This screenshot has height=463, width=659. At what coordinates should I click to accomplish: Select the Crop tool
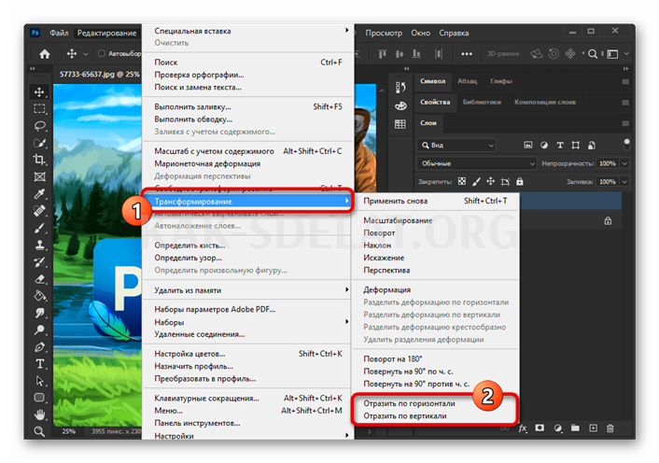pos(39,160)
